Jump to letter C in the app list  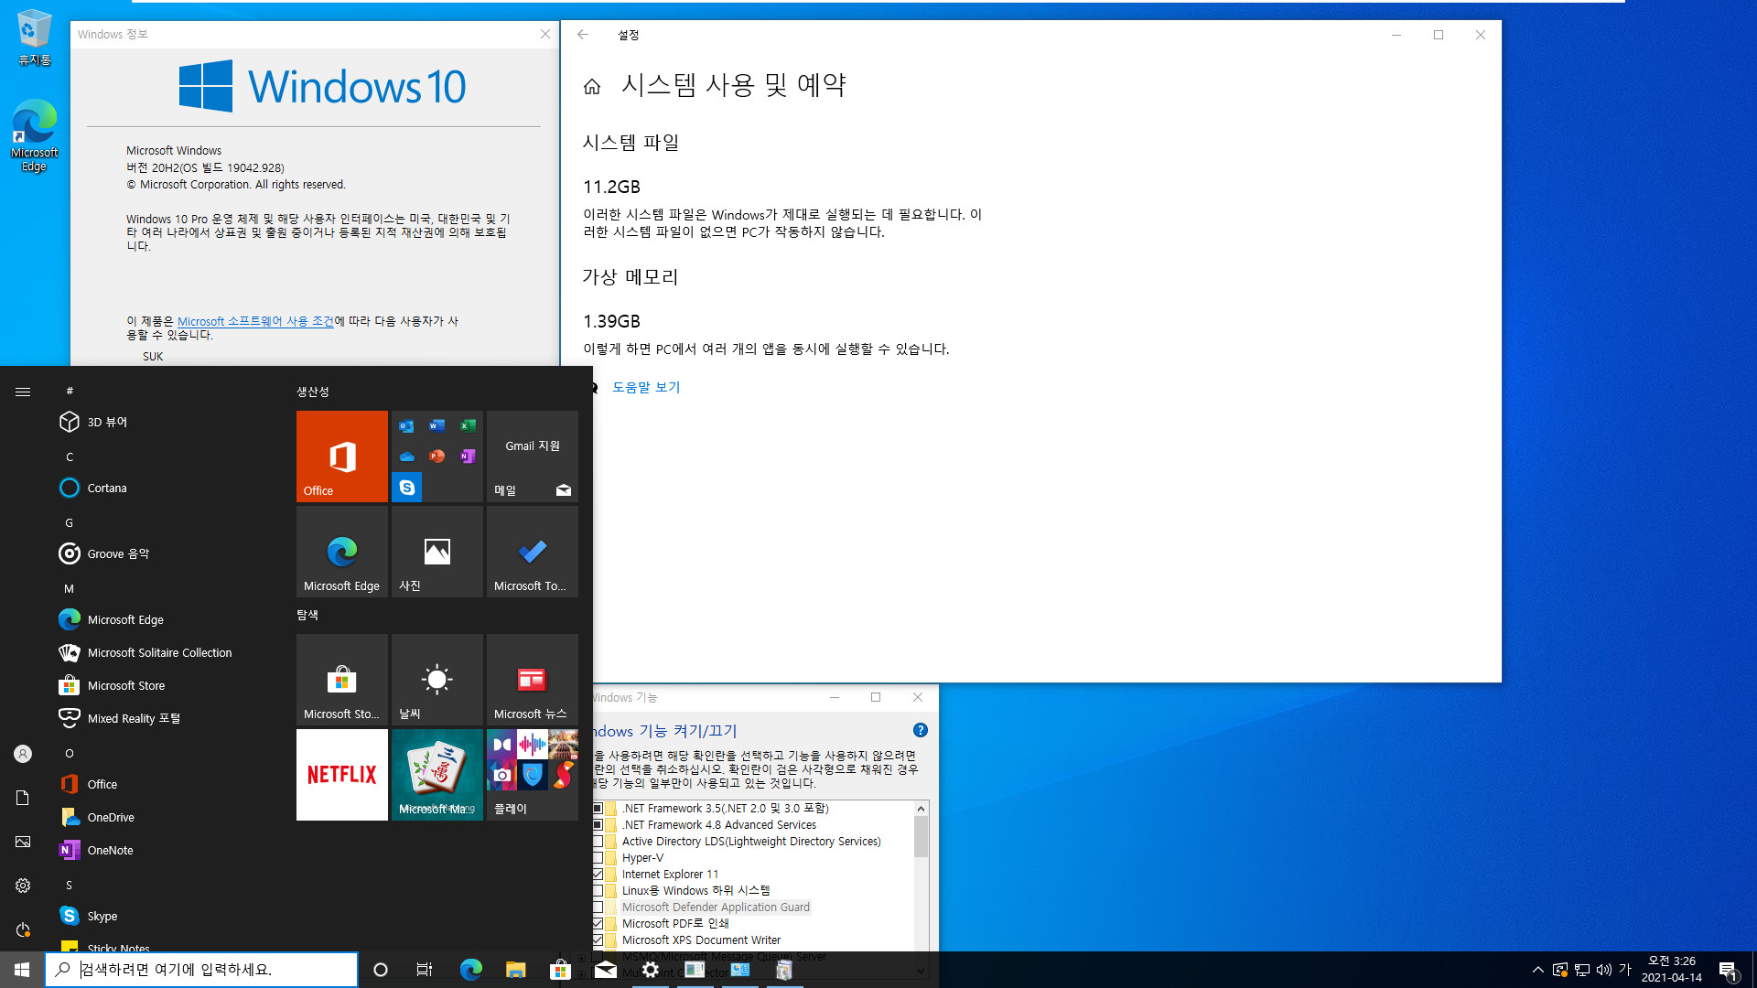coord(70,456)
